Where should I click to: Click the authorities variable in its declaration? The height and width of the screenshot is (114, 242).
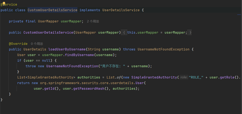[89, 77]
